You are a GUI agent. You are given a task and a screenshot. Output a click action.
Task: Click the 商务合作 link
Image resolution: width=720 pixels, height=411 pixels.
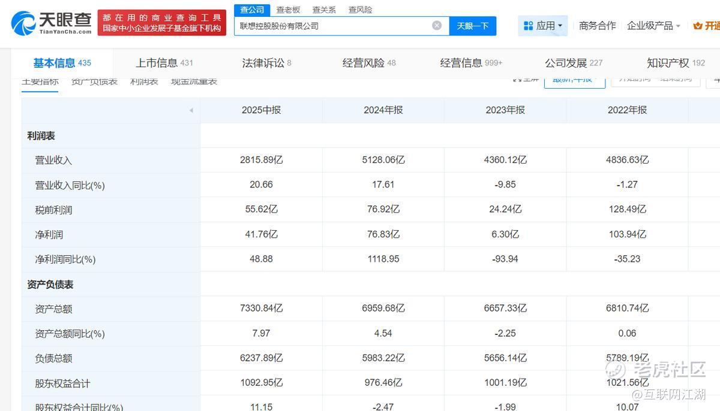(x=597, y=26)
